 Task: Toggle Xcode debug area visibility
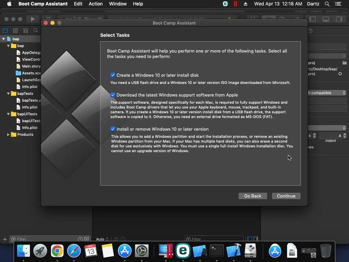[326, 19]
